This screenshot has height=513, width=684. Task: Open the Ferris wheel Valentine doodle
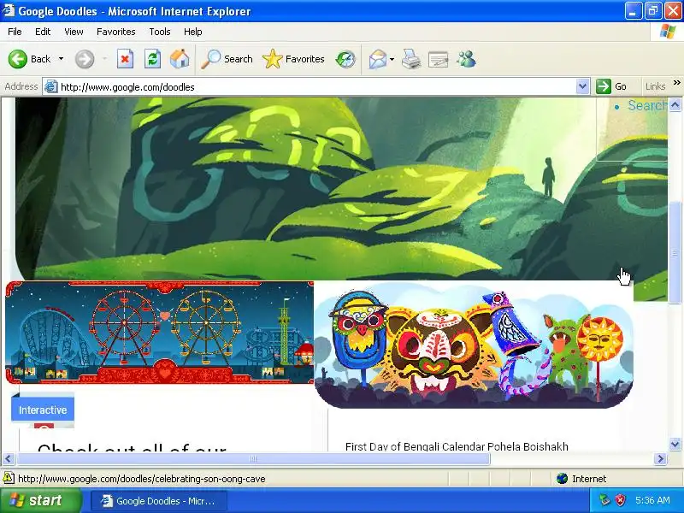[x=160, y=333]
